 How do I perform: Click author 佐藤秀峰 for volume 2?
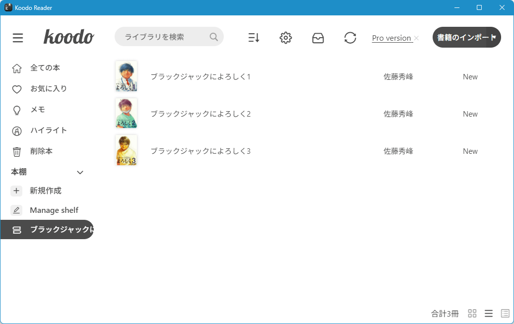tap(398, 114)
